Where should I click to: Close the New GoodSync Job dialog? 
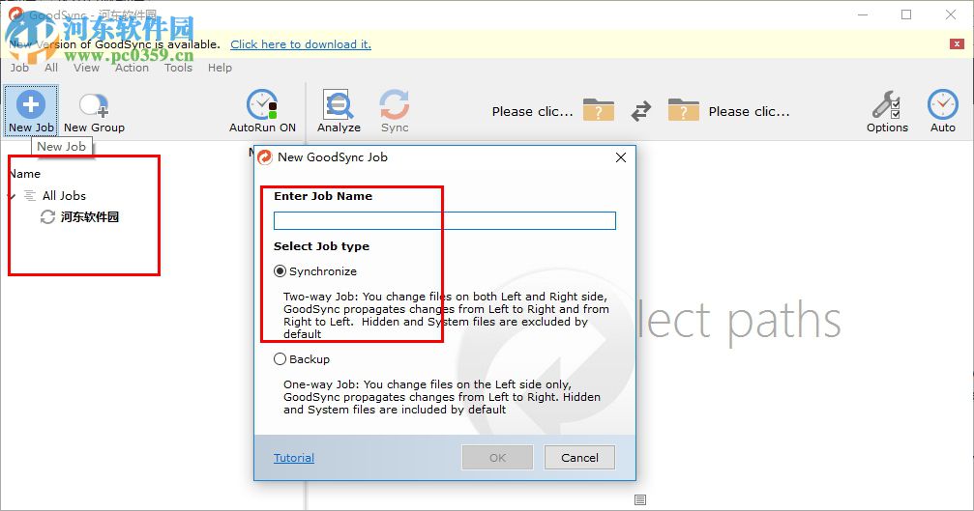click(621, 157)
